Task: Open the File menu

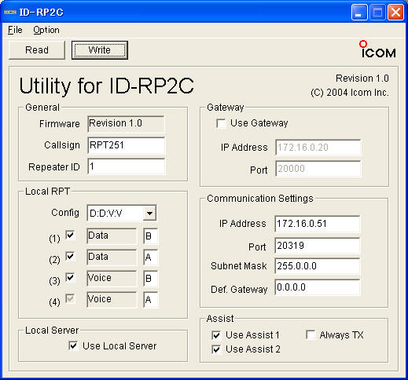Action: [15, 30]
